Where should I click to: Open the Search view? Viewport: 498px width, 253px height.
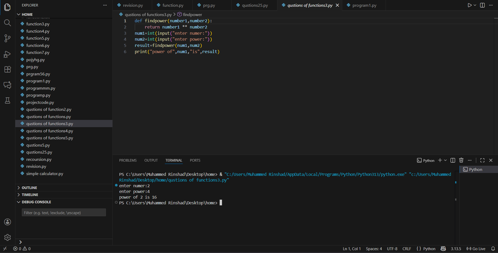pos(7,23)
